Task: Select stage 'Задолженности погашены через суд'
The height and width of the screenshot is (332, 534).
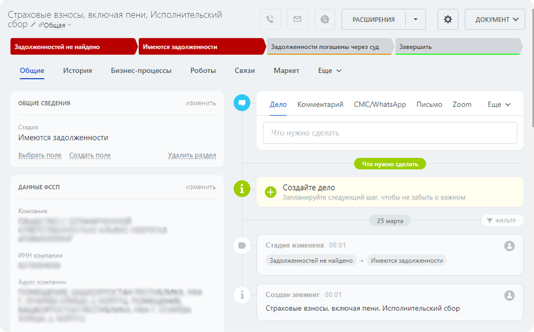Action: pos(328,47)
